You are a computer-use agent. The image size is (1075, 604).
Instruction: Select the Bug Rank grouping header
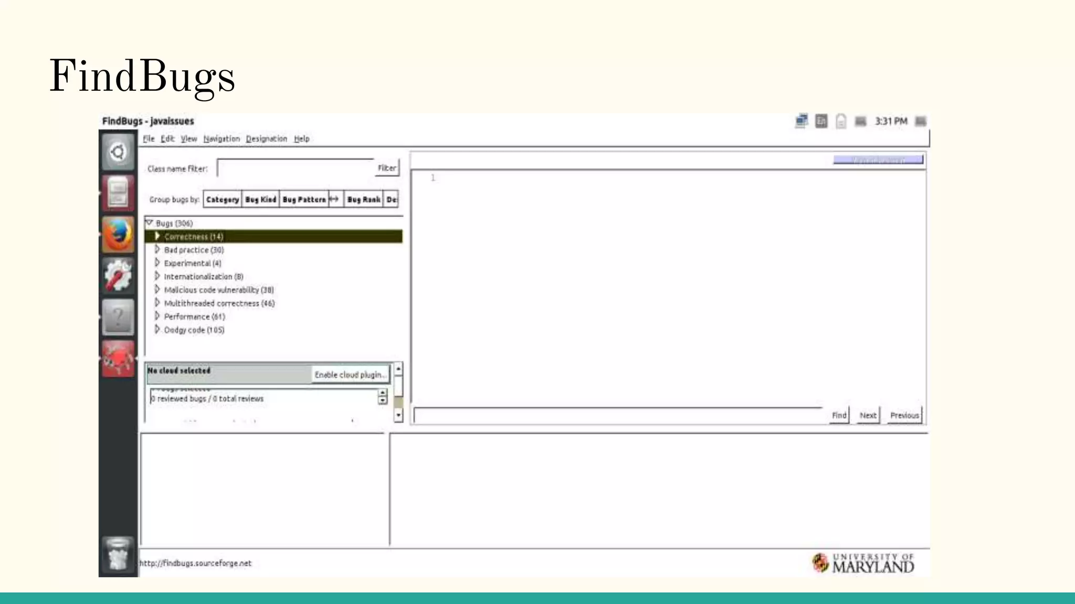point(363,199)
